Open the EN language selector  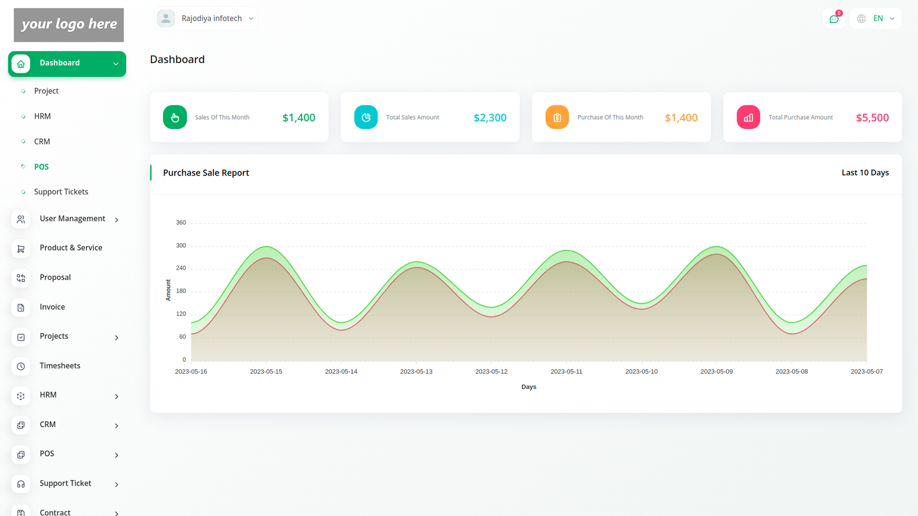pyautogui.click(x=876, y=18)
